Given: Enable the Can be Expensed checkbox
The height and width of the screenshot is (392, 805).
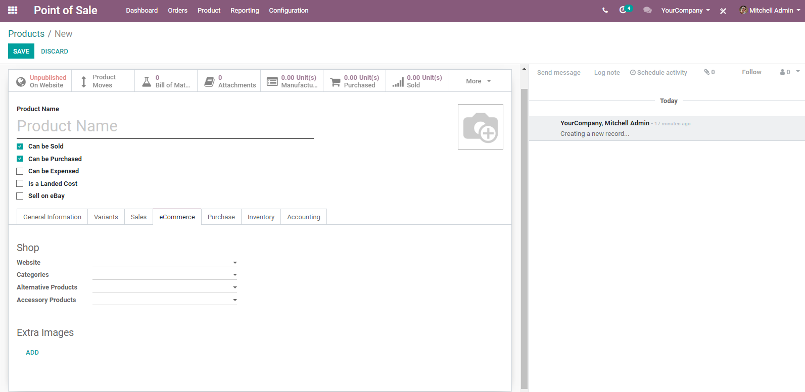Looking at the screenshot, I should click(x=20, y=171).
